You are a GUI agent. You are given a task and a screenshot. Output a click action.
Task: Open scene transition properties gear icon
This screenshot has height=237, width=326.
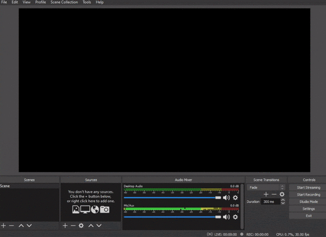(x=282, y=194)
